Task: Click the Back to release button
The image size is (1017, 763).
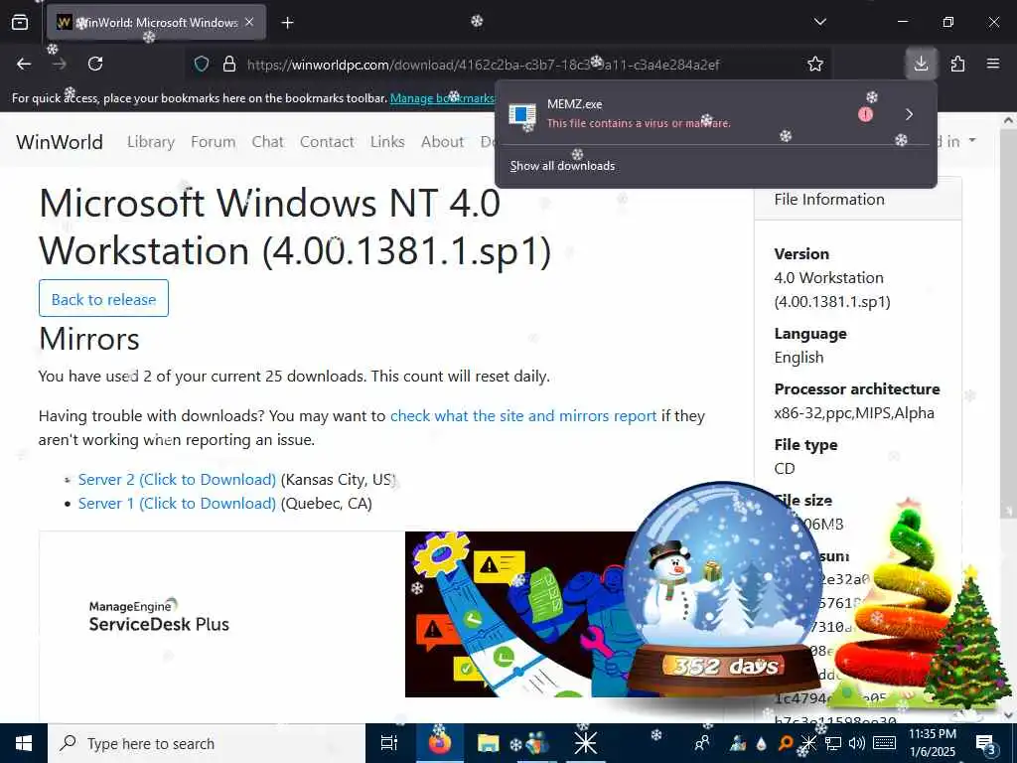Action: [x=103, y=298]
